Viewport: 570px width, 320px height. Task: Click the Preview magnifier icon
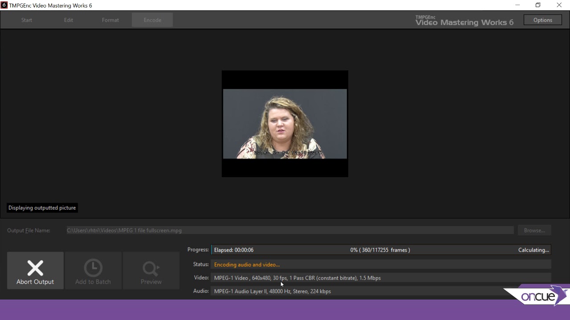tap(151, 268)
